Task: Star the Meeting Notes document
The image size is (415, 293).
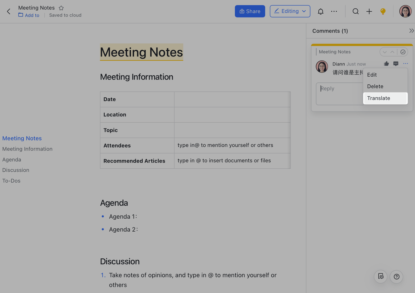Action: click(x=61, y=8)
